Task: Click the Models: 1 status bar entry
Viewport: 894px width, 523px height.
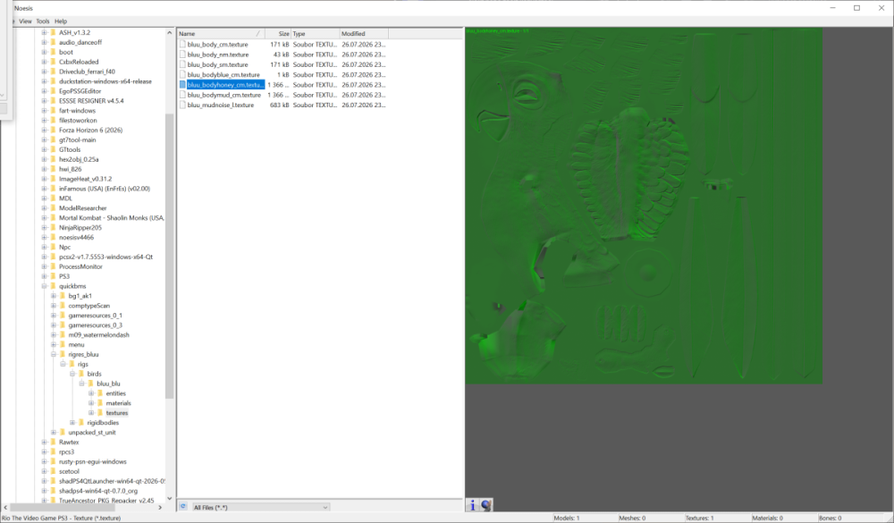Action: (x=567, y=518)
